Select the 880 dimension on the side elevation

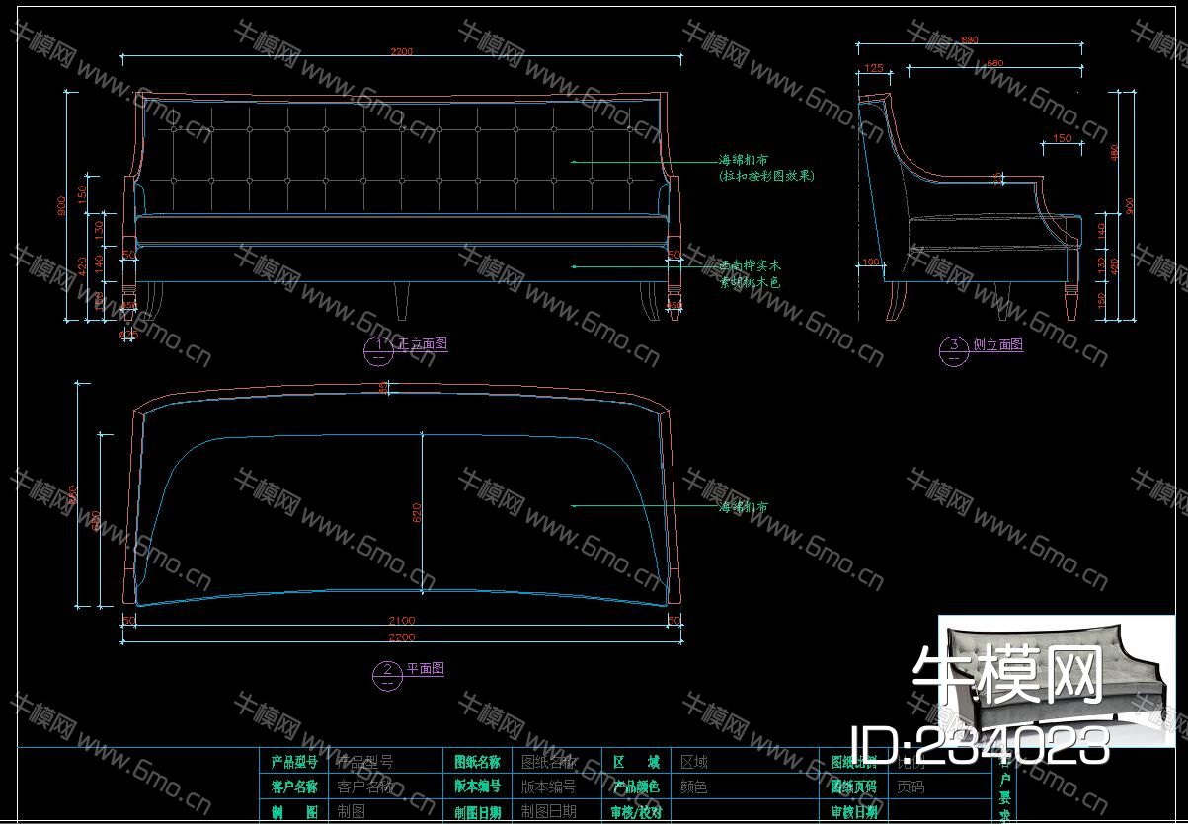969,40
